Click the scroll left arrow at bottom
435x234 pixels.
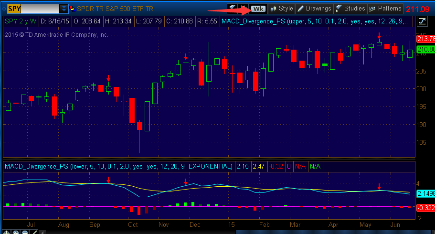pos(42,232)
